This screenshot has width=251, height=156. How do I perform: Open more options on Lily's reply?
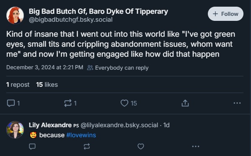pyautogui.click(x=196, y=146)
